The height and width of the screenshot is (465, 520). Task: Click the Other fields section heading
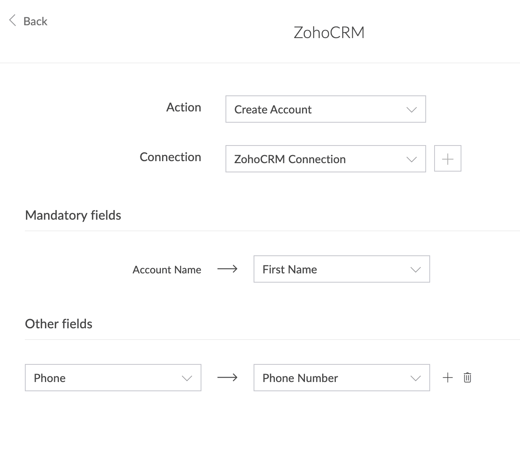click(x=59, y=324)
